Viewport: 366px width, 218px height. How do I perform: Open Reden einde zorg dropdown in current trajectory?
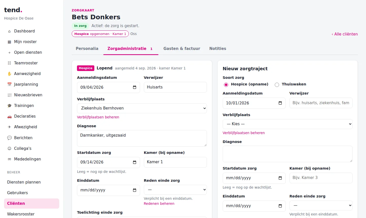tap(175, 190)
